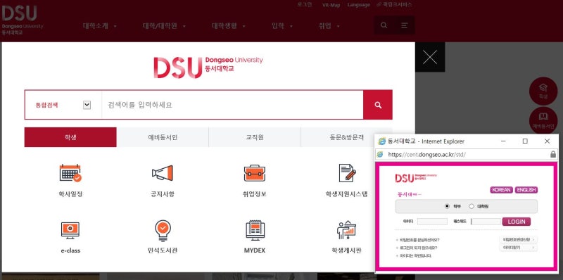
Task: Open the e-class monitor icon
Action: [x=70, y=230]
